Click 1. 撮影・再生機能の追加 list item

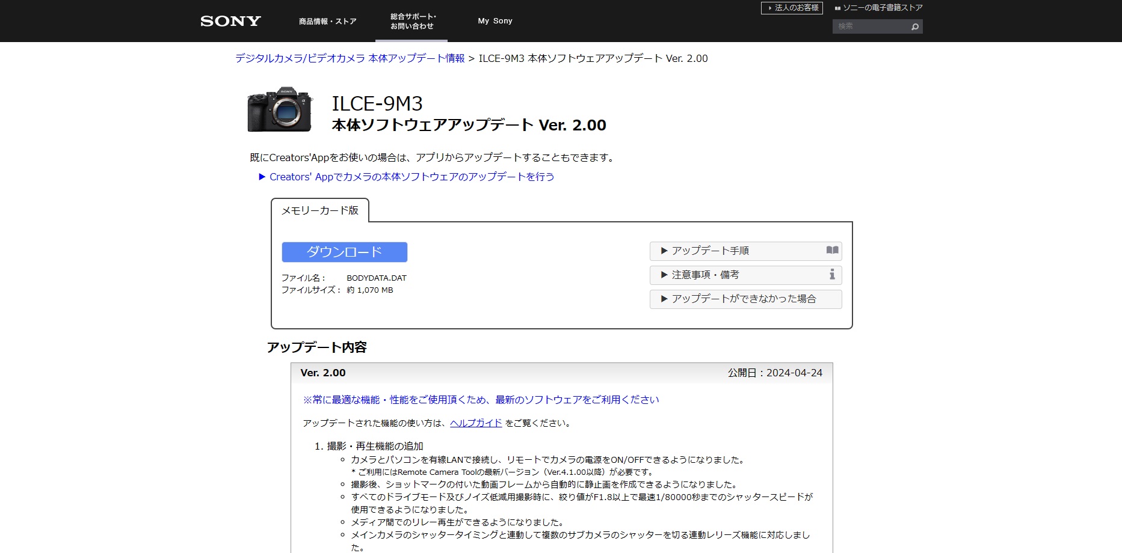pos(369,446)
